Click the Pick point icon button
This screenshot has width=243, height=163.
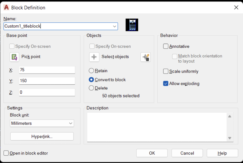click(x=14, y=57)
